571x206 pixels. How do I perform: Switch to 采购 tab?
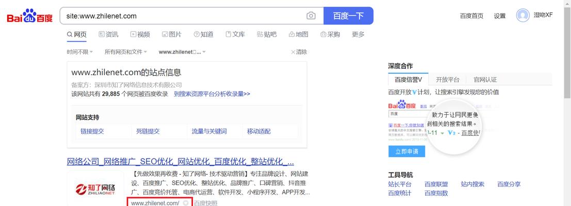click(x=330, y=35)
